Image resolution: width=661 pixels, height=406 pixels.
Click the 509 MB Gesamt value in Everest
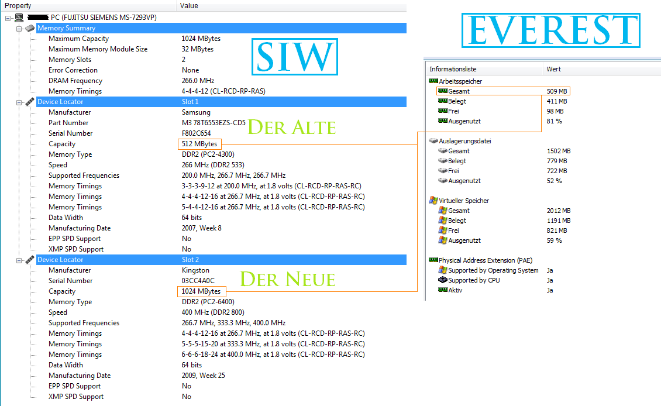557,91
